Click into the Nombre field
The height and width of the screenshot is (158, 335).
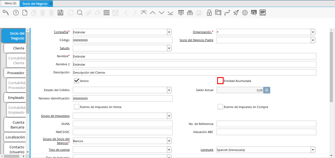194,56
